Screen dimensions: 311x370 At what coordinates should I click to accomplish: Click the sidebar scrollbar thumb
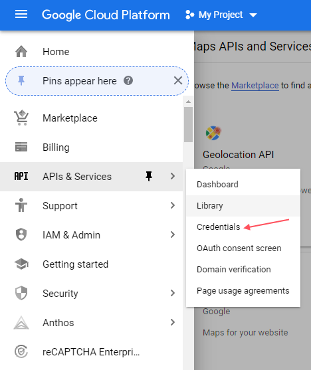click(x=188, y=124)
